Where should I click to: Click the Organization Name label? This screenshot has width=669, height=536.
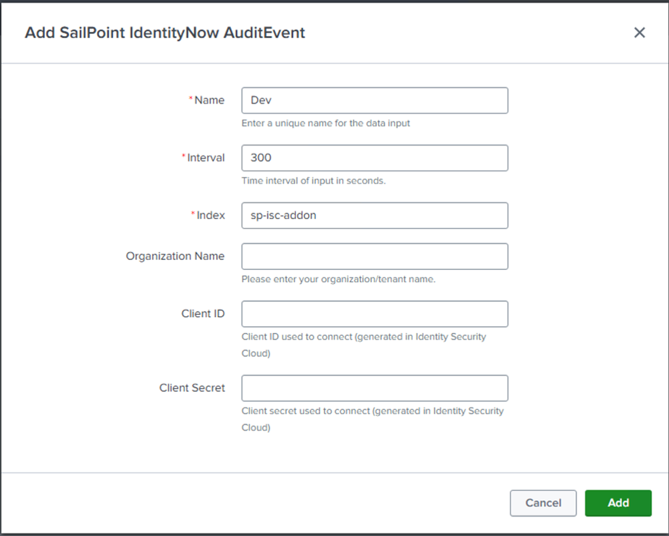[175, 257]
